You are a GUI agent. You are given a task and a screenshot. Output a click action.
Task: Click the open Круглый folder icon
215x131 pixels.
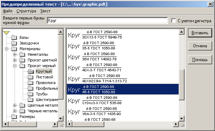click(31, 71)
